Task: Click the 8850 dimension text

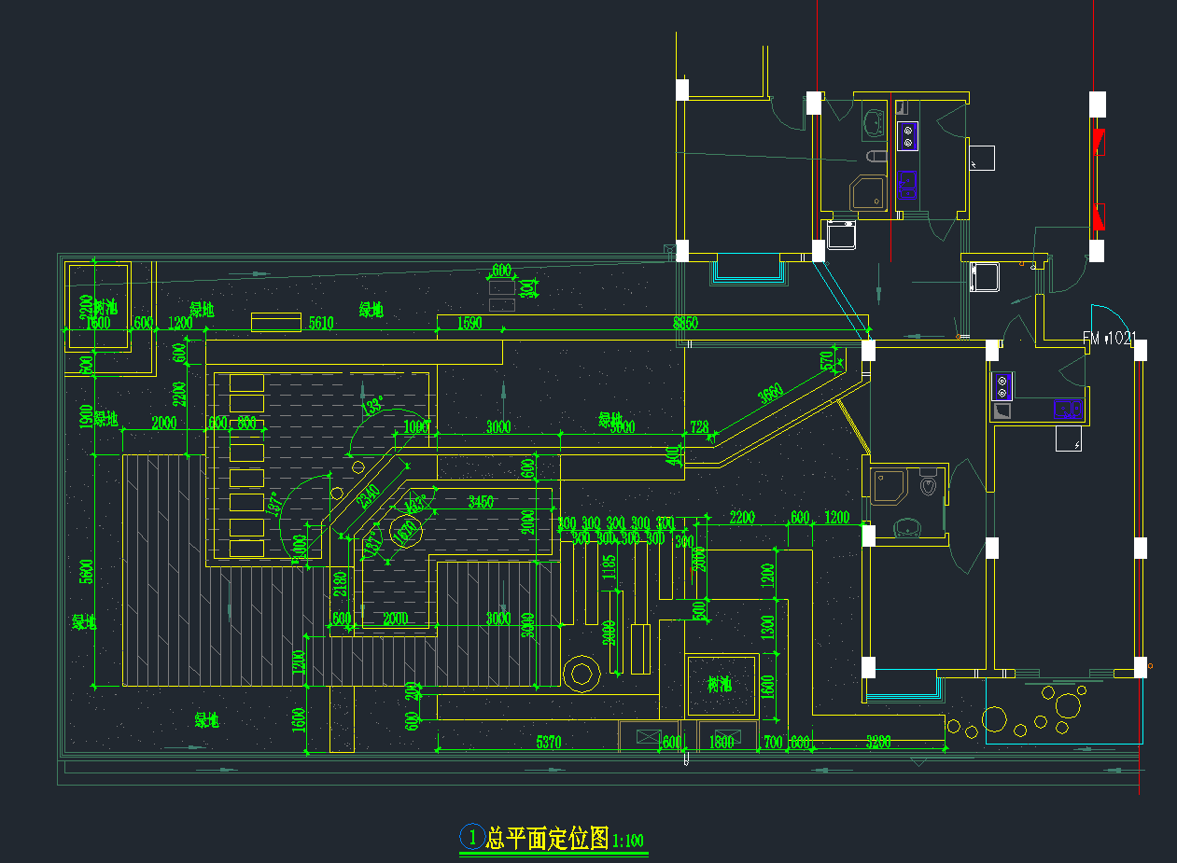Action: [x=685, y=324]
